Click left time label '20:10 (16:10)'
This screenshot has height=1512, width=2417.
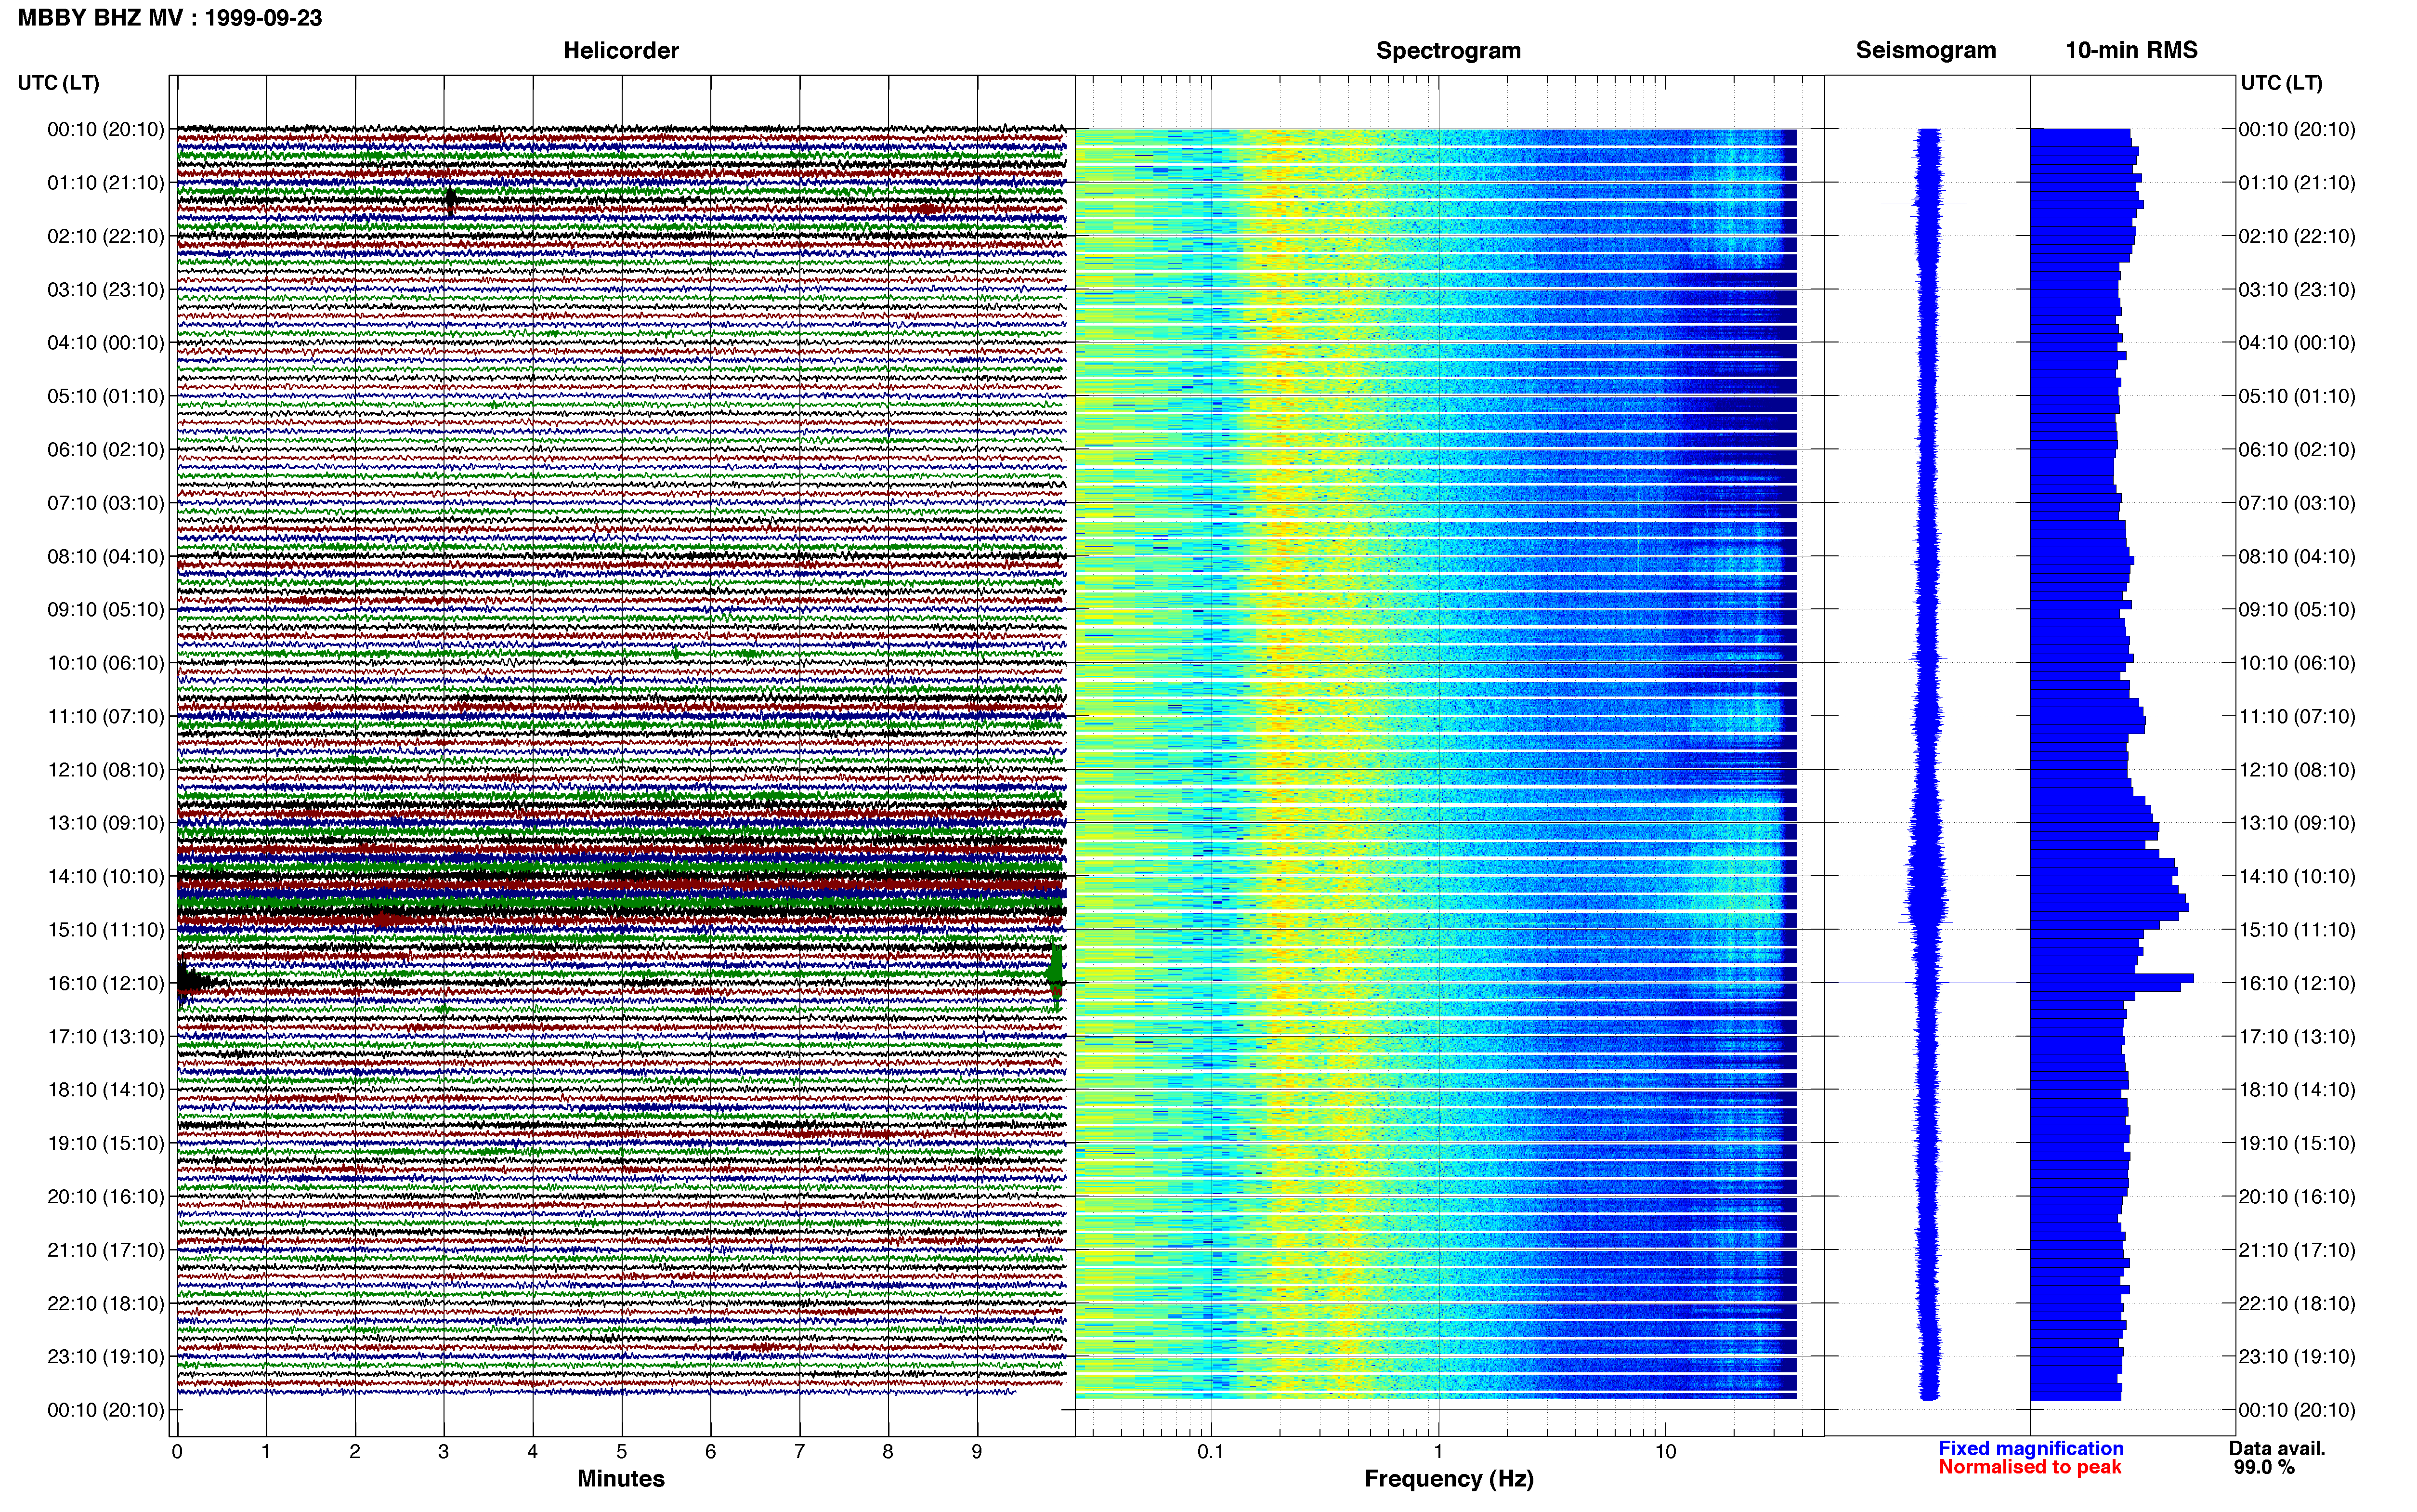(x=106, y=1197)
